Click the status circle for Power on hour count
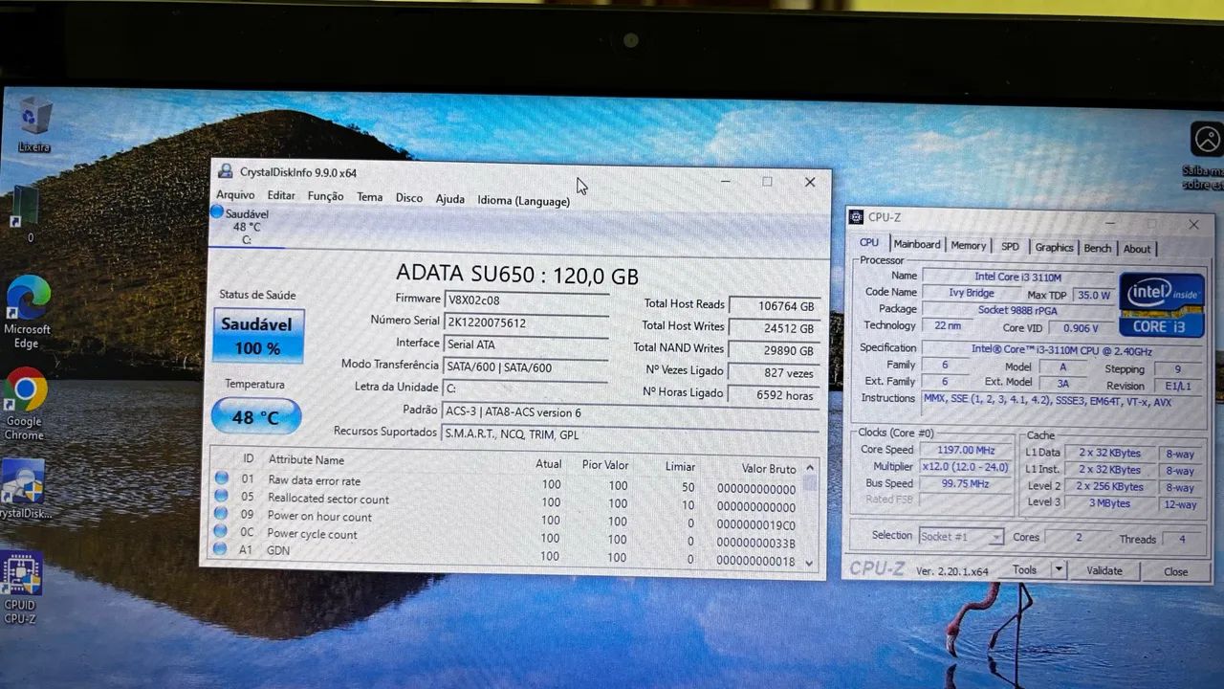The height and width of the screenshot is (689, 1224). [222, 514]
